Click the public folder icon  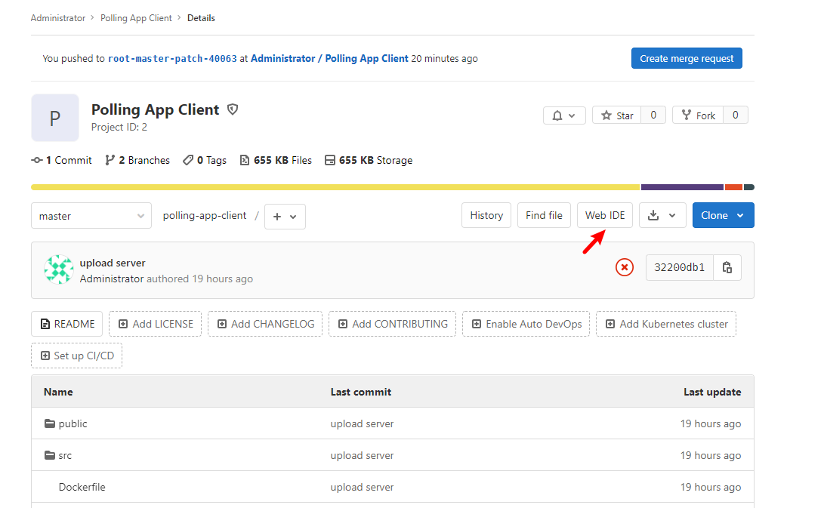click(x=50, y=423)
